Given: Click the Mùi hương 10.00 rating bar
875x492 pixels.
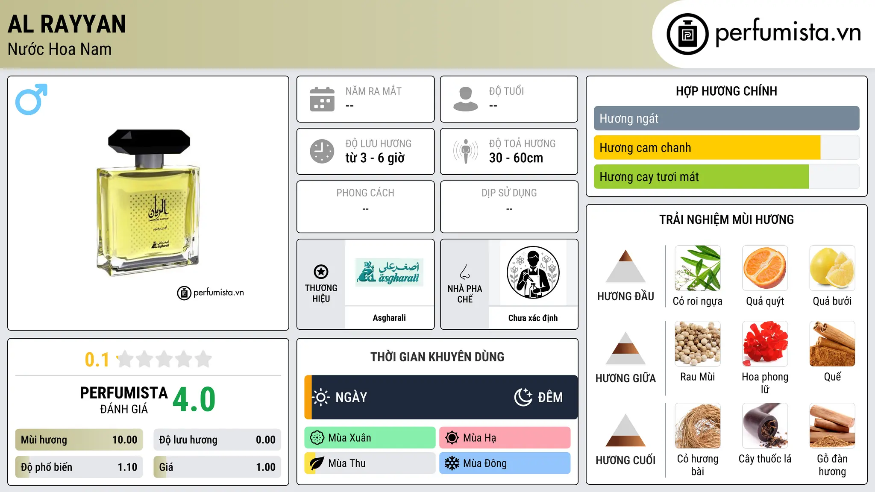Looking at the screenshot, I should click(x=79, y=440).
